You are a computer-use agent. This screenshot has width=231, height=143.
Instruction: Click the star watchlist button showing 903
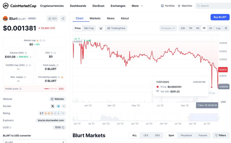(52, 18)
